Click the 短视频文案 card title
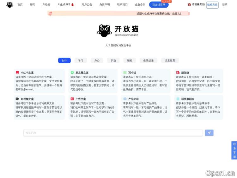This screenshot has height=178, width=237. point(27,99)
